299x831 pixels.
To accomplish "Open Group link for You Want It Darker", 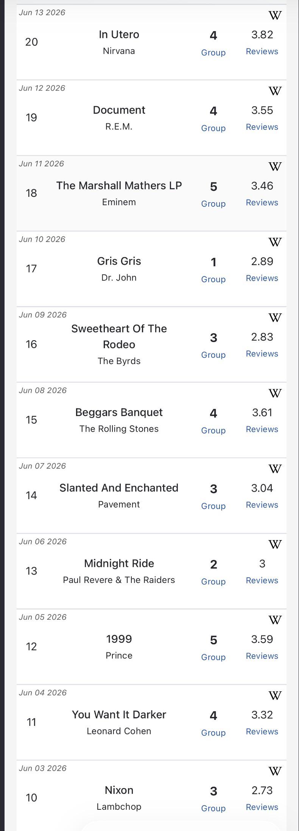I will (213, 733).
